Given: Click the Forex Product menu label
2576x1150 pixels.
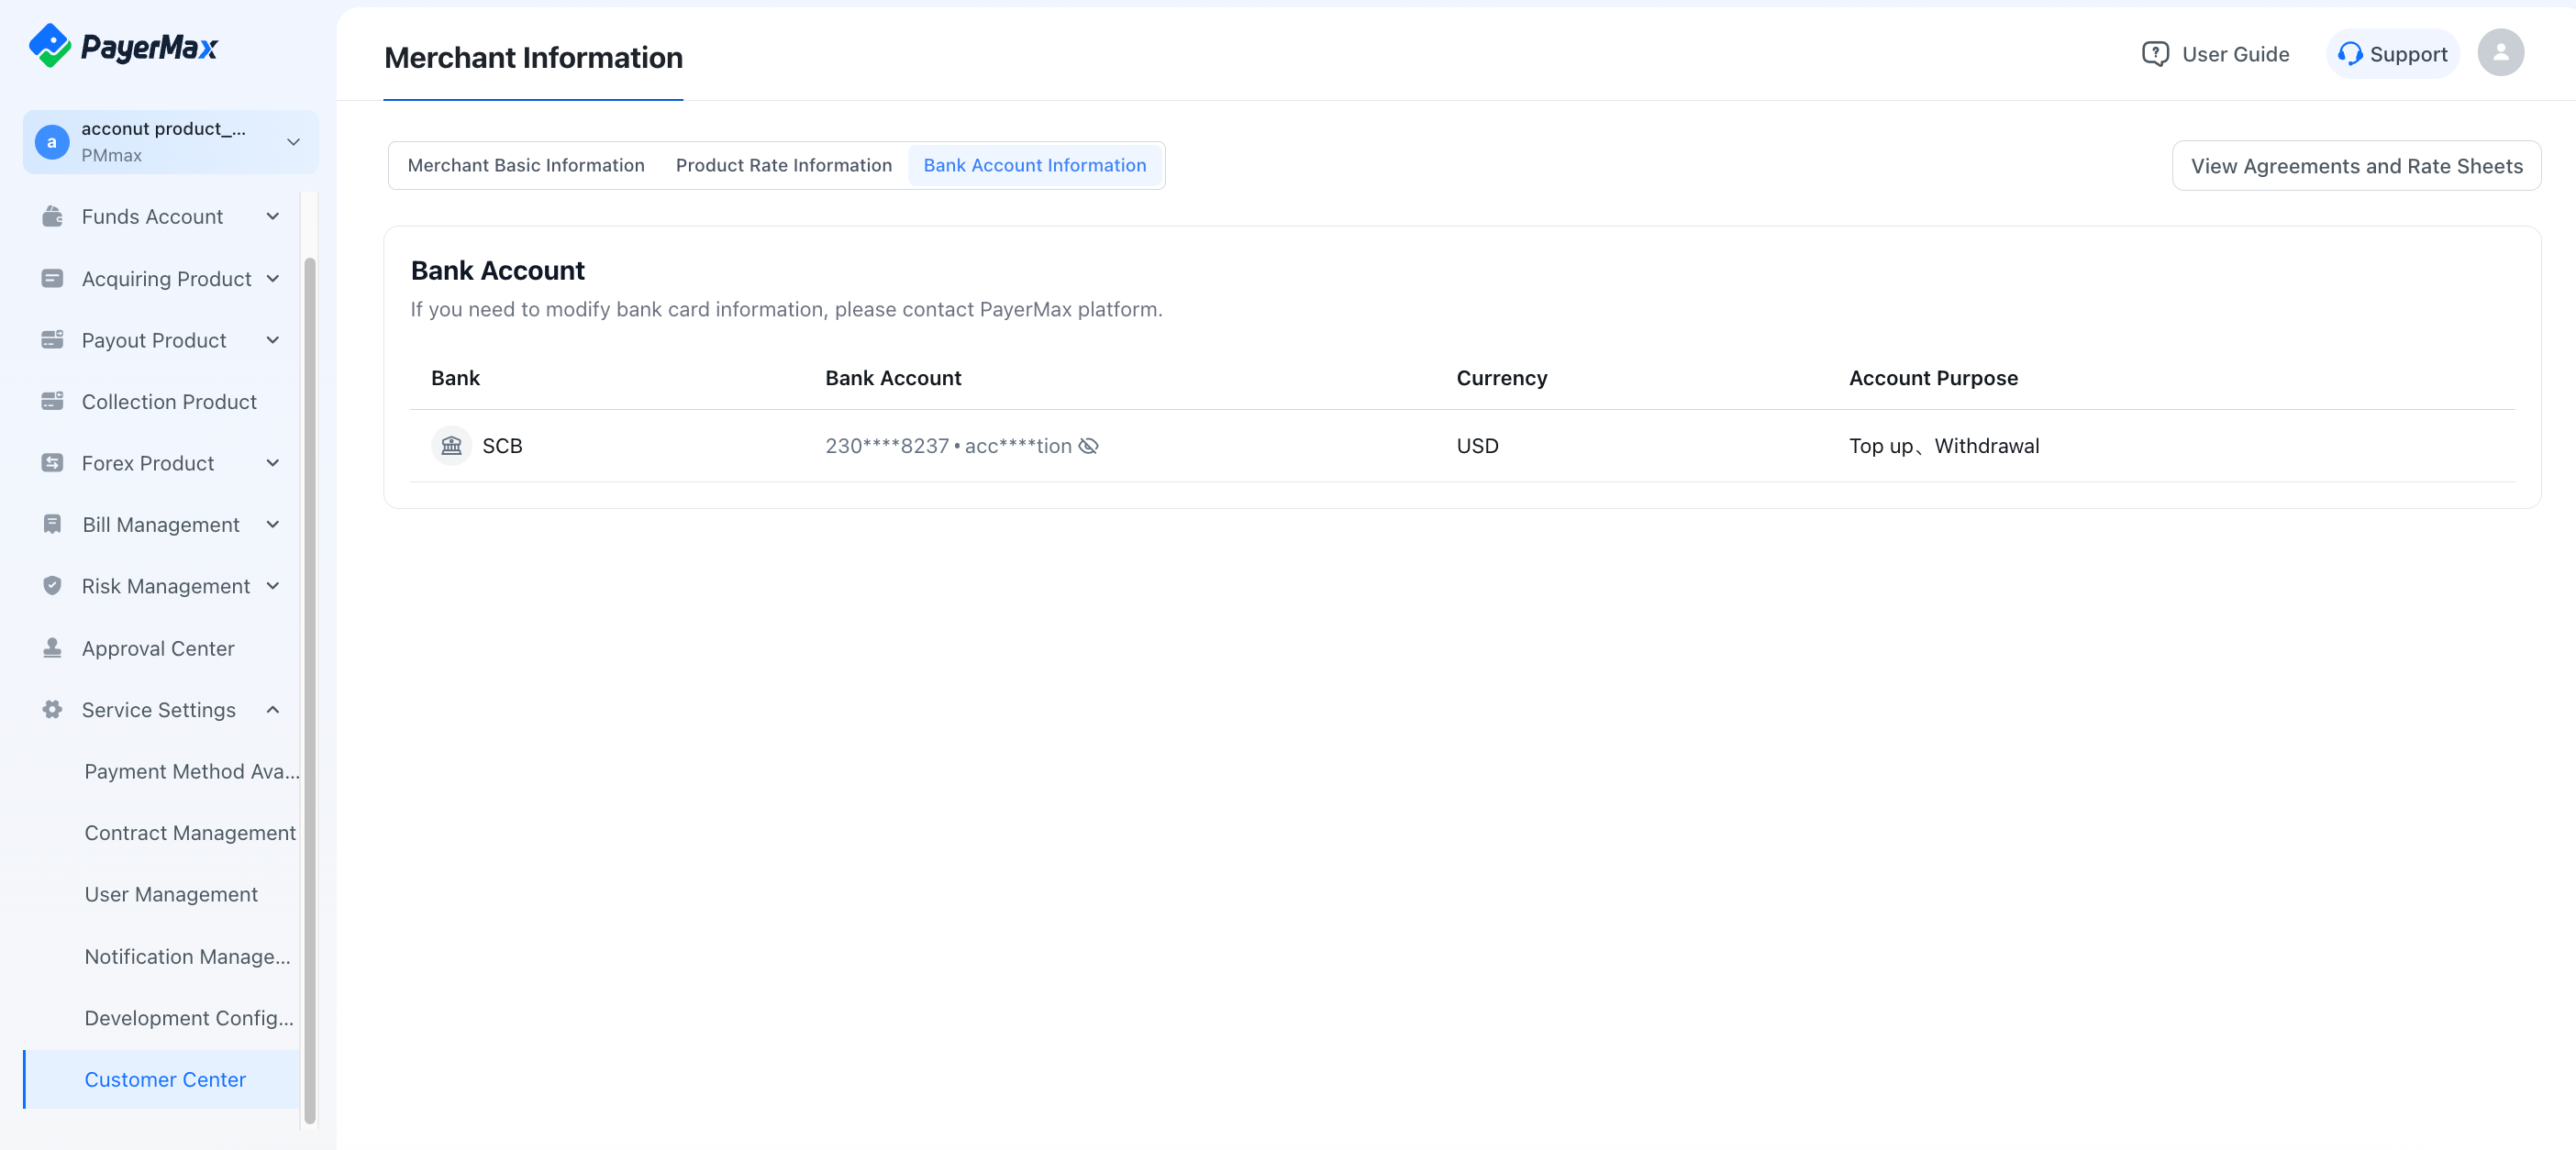Looking at the screenshot, I should pos(148,463).
